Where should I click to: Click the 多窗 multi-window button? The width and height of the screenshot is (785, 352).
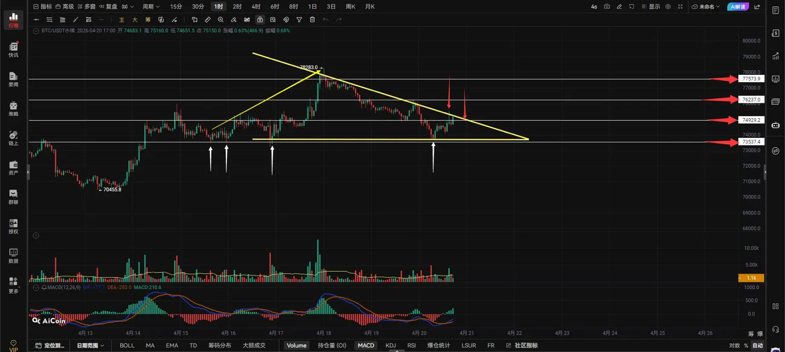[x=86, y=6]
